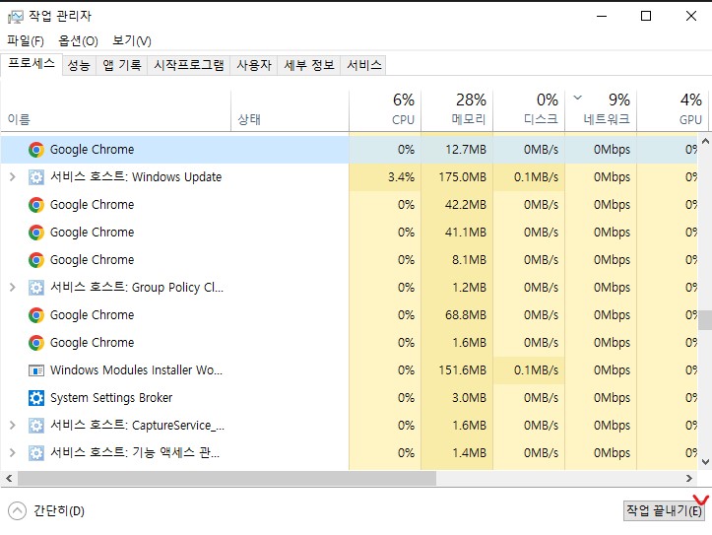
Task: Switch to the 시작프로그램 tab
Action: pyautogui.click(x=189, y=65)
